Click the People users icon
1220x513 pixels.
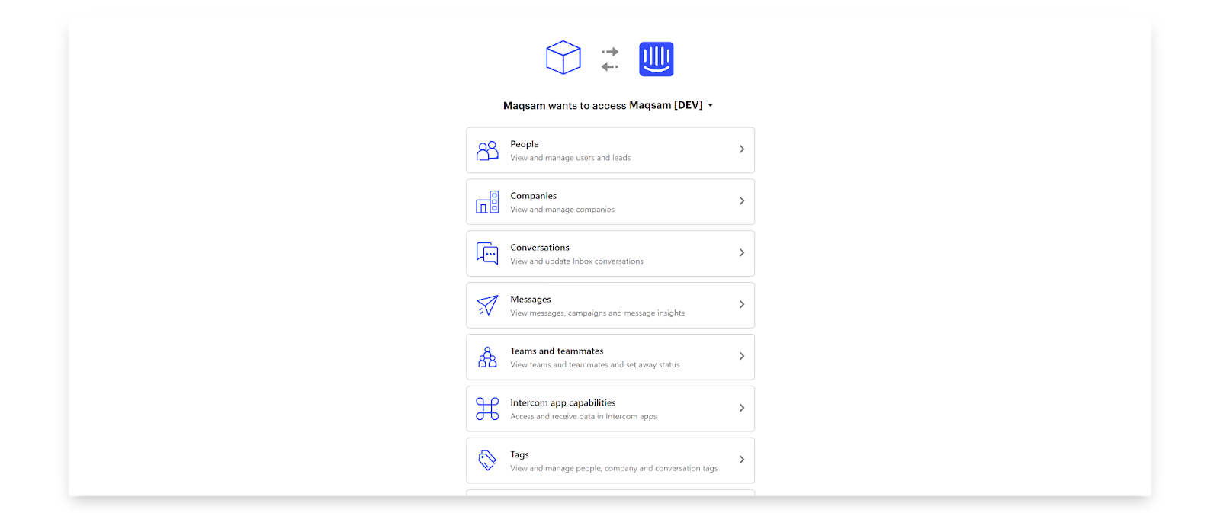pyautogui.click(x=487, y=150)
